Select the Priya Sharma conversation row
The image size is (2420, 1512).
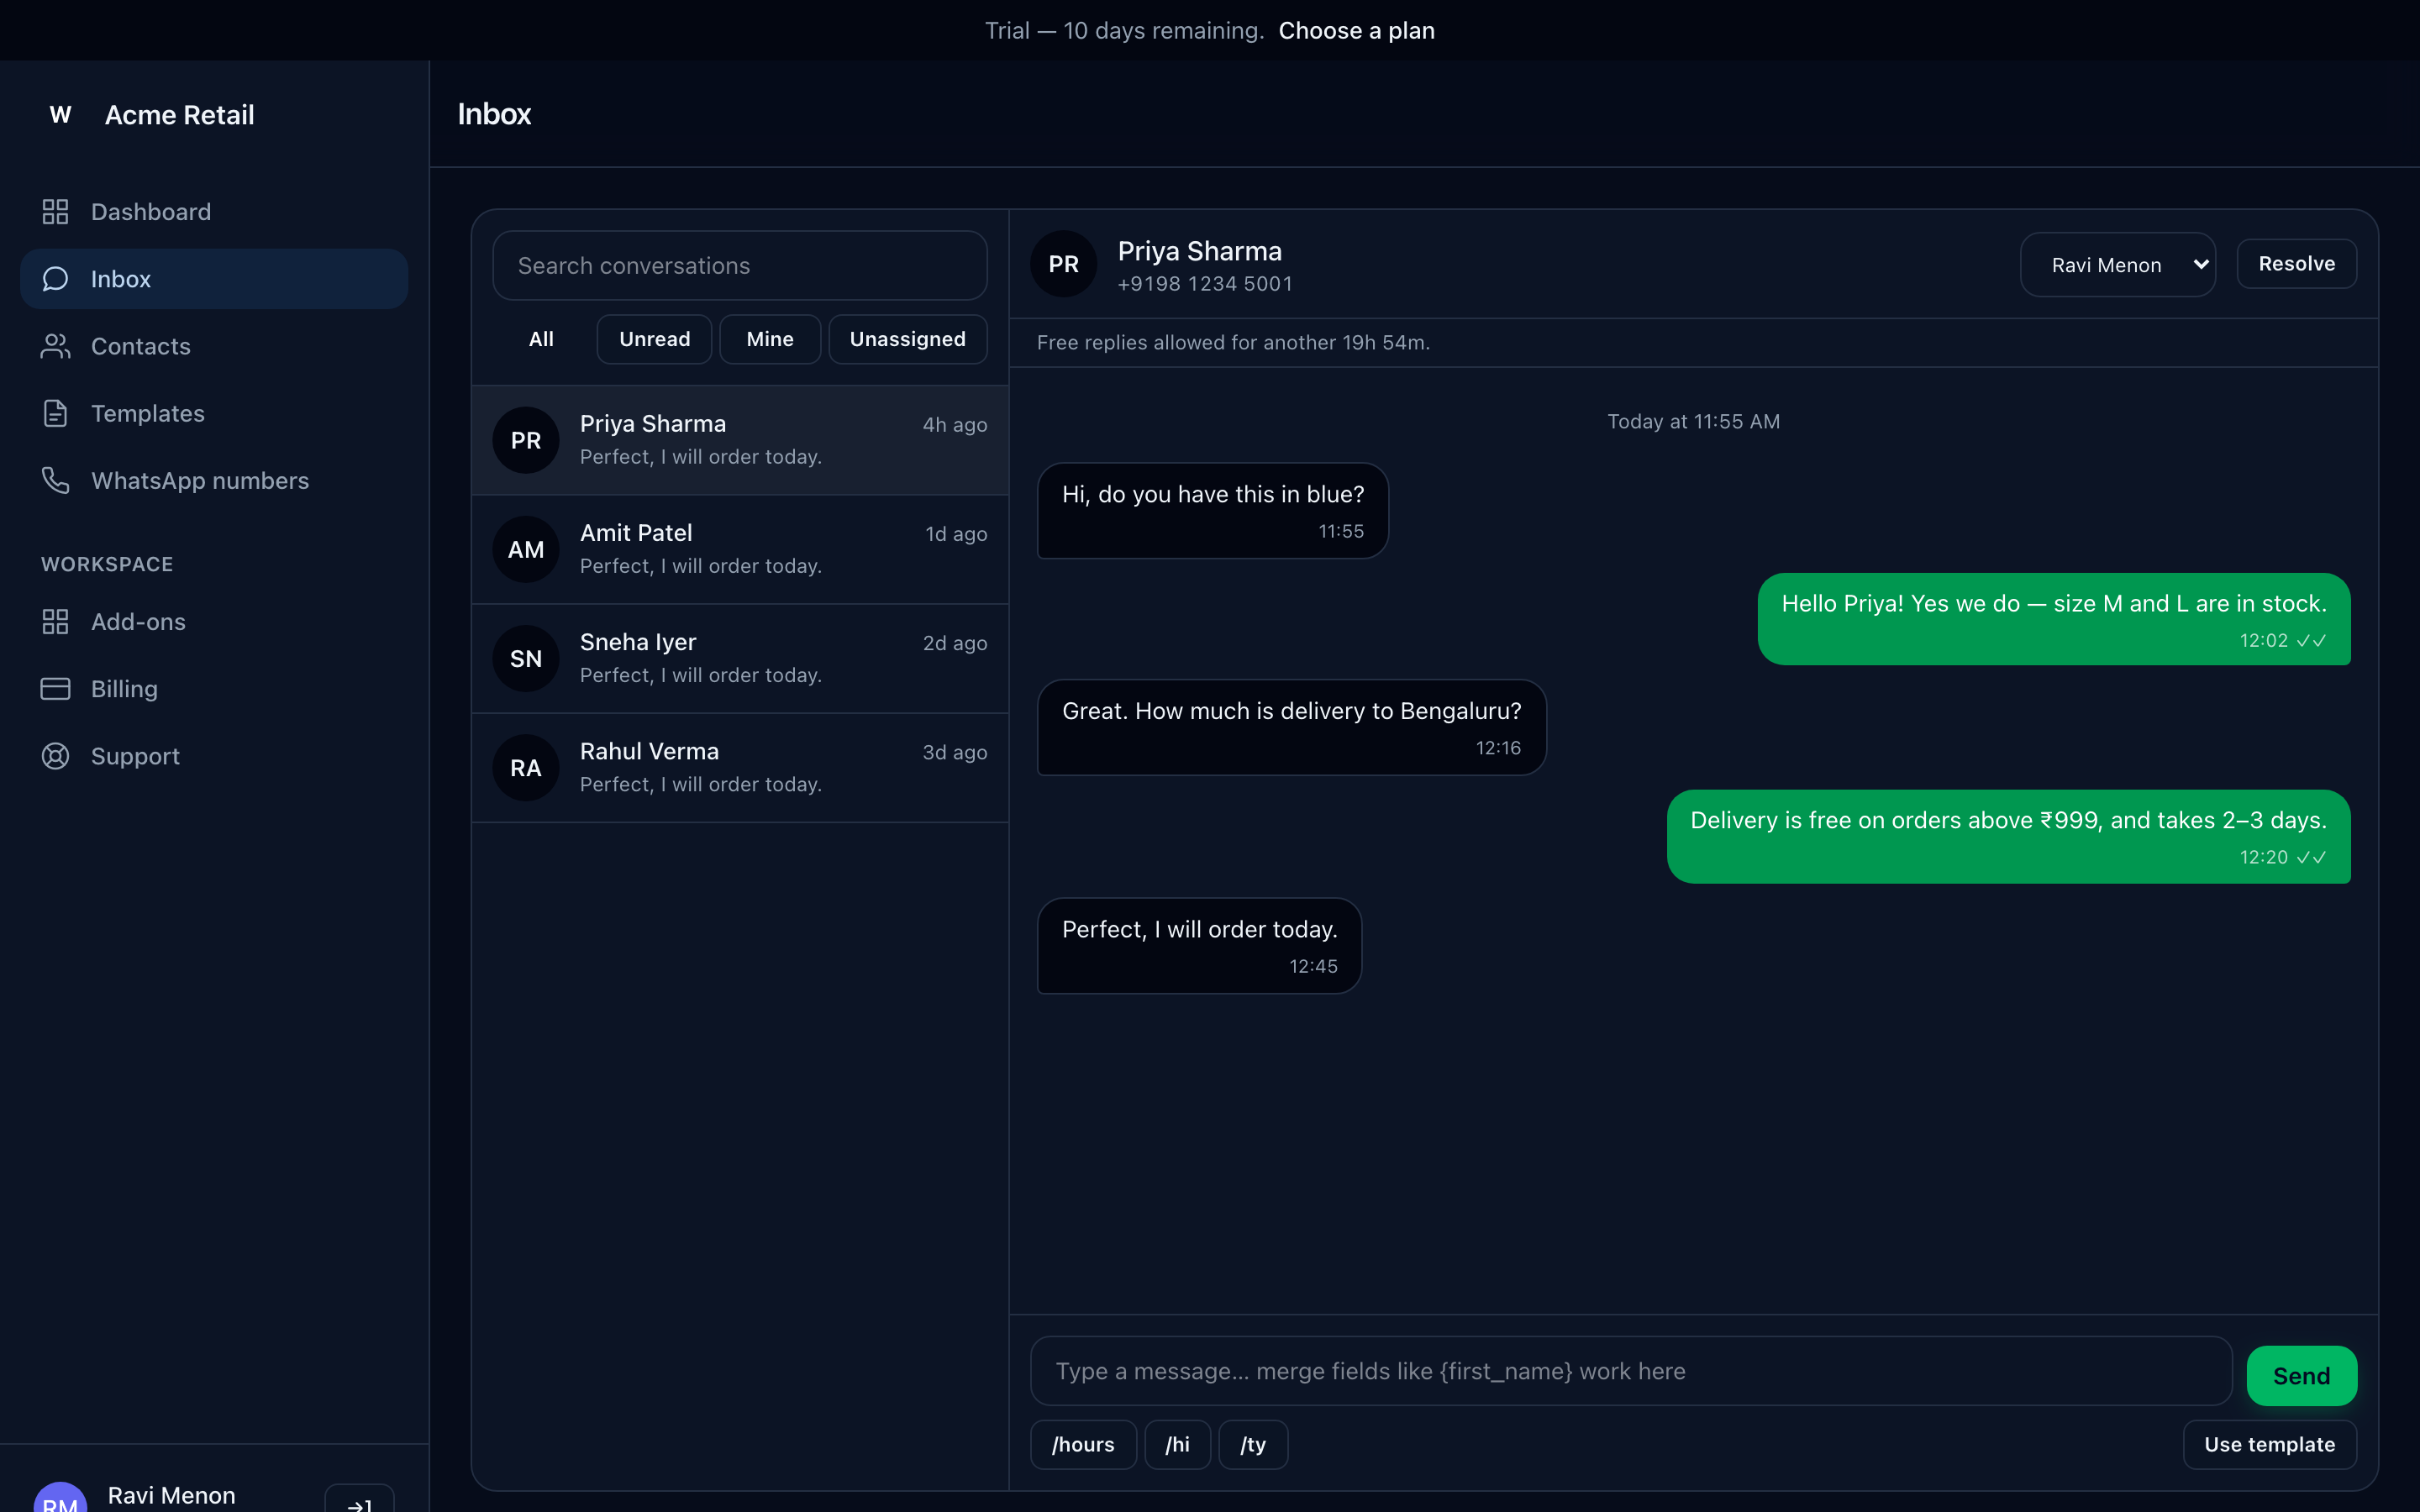pos(740,440)
